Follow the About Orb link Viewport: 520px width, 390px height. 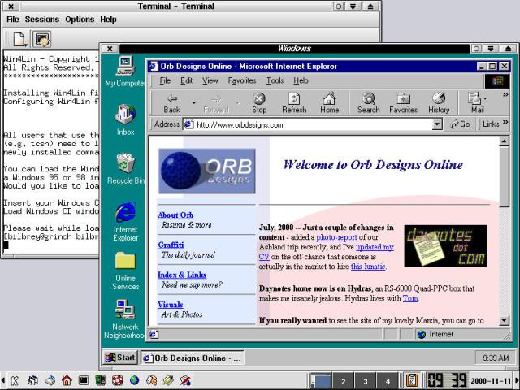pos(175,214)
